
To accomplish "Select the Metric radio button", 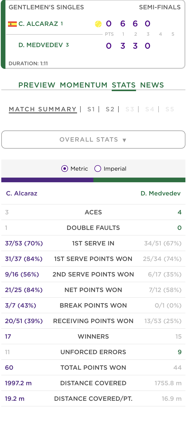I will [65, 169].
